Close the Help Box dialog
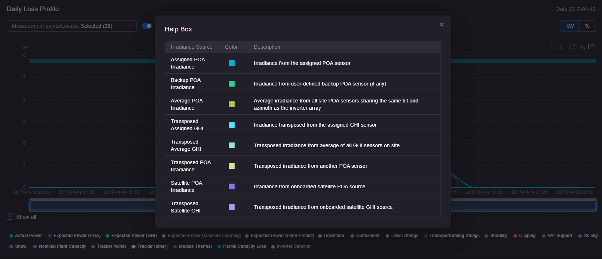This screenshot has width=602, height=259. click(442, 25)
